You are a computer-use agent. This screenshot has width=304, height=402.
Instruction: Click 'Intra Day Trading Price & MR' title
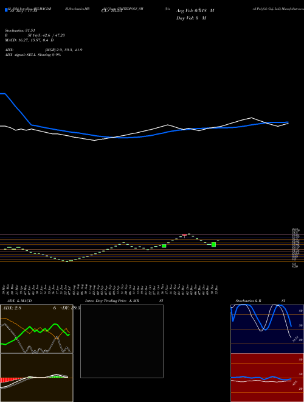(112, 301)
